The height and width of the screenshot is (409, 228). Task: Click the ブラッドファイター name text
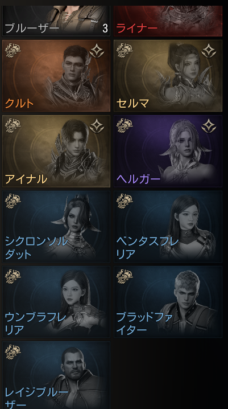(144, 323)
